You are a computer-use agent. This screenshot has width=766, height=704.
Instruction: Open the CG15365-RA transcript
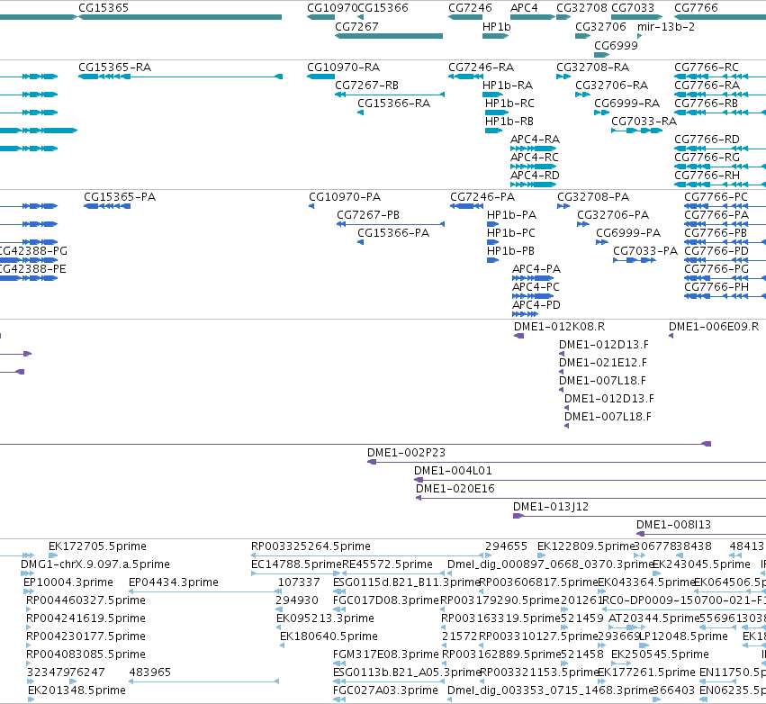pos(180,77)
